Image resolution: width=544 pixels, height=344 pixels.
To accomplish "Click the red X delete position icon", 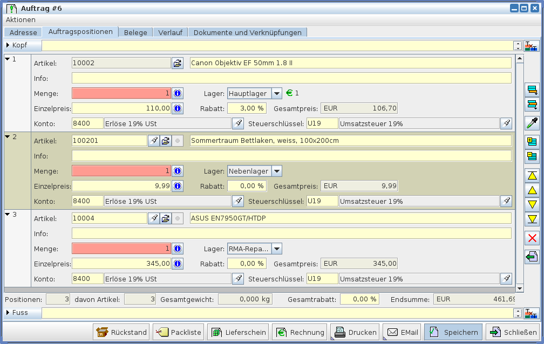I will (532, 238).
